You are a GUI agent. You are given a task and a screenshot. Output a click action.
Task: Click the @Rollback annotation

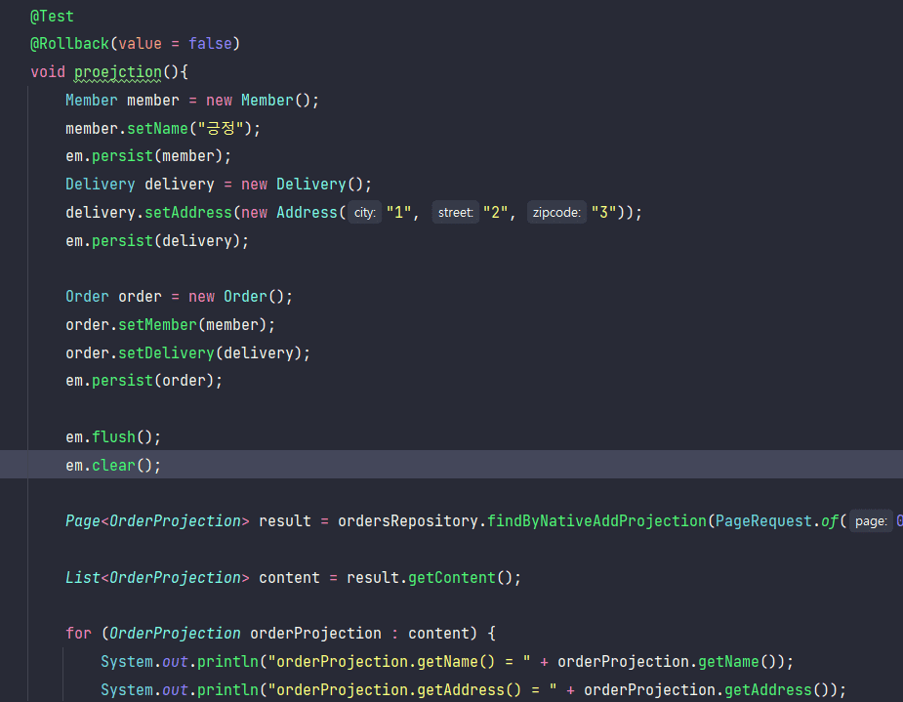pyautogui.click(x=69, y=44)
